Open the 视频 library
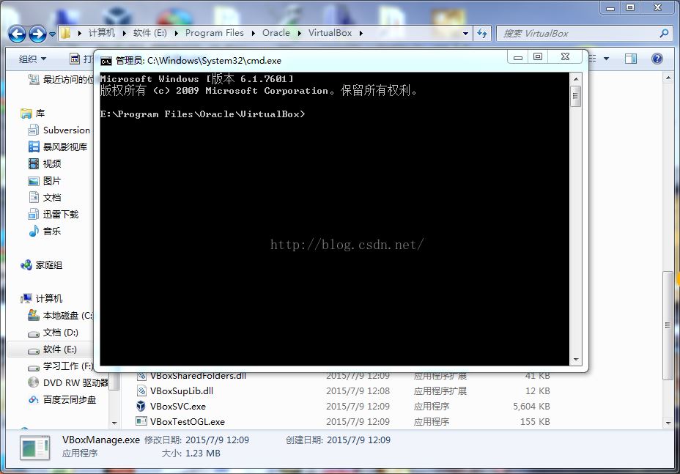 pos(45,164)
